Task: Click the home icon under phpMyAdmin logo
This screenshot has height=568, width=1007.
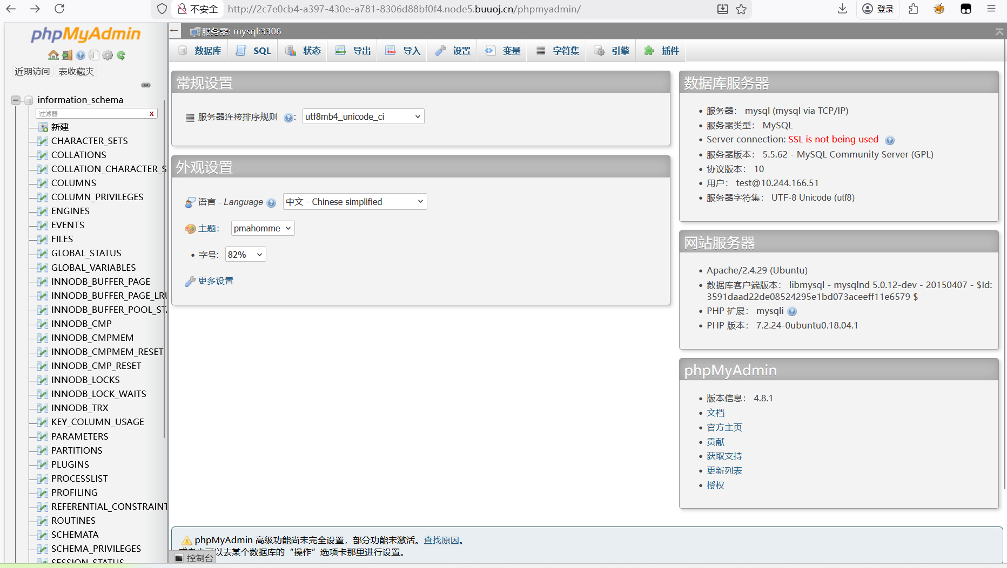Action: 53,55
